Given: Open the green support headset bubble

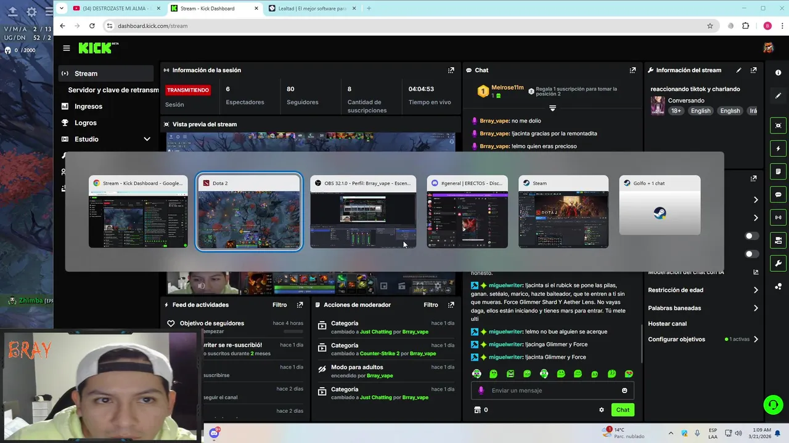Looking at the screenshot, I should coord(773,404).
